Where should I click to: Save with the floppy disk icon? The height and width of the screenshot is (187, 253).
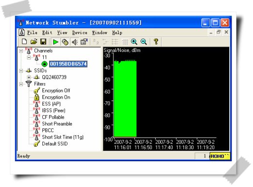click(x=43, y=42)
